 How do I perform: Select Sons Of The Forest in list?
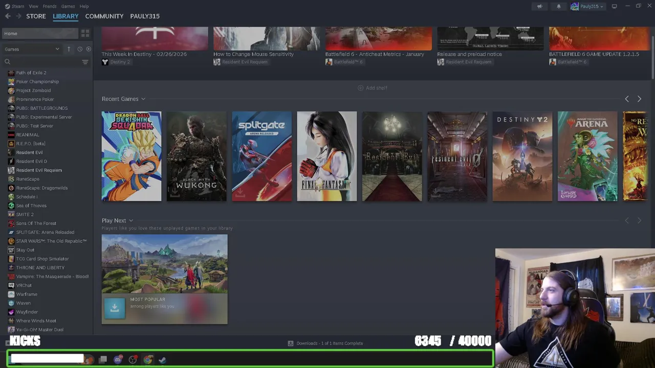(36, 223)
